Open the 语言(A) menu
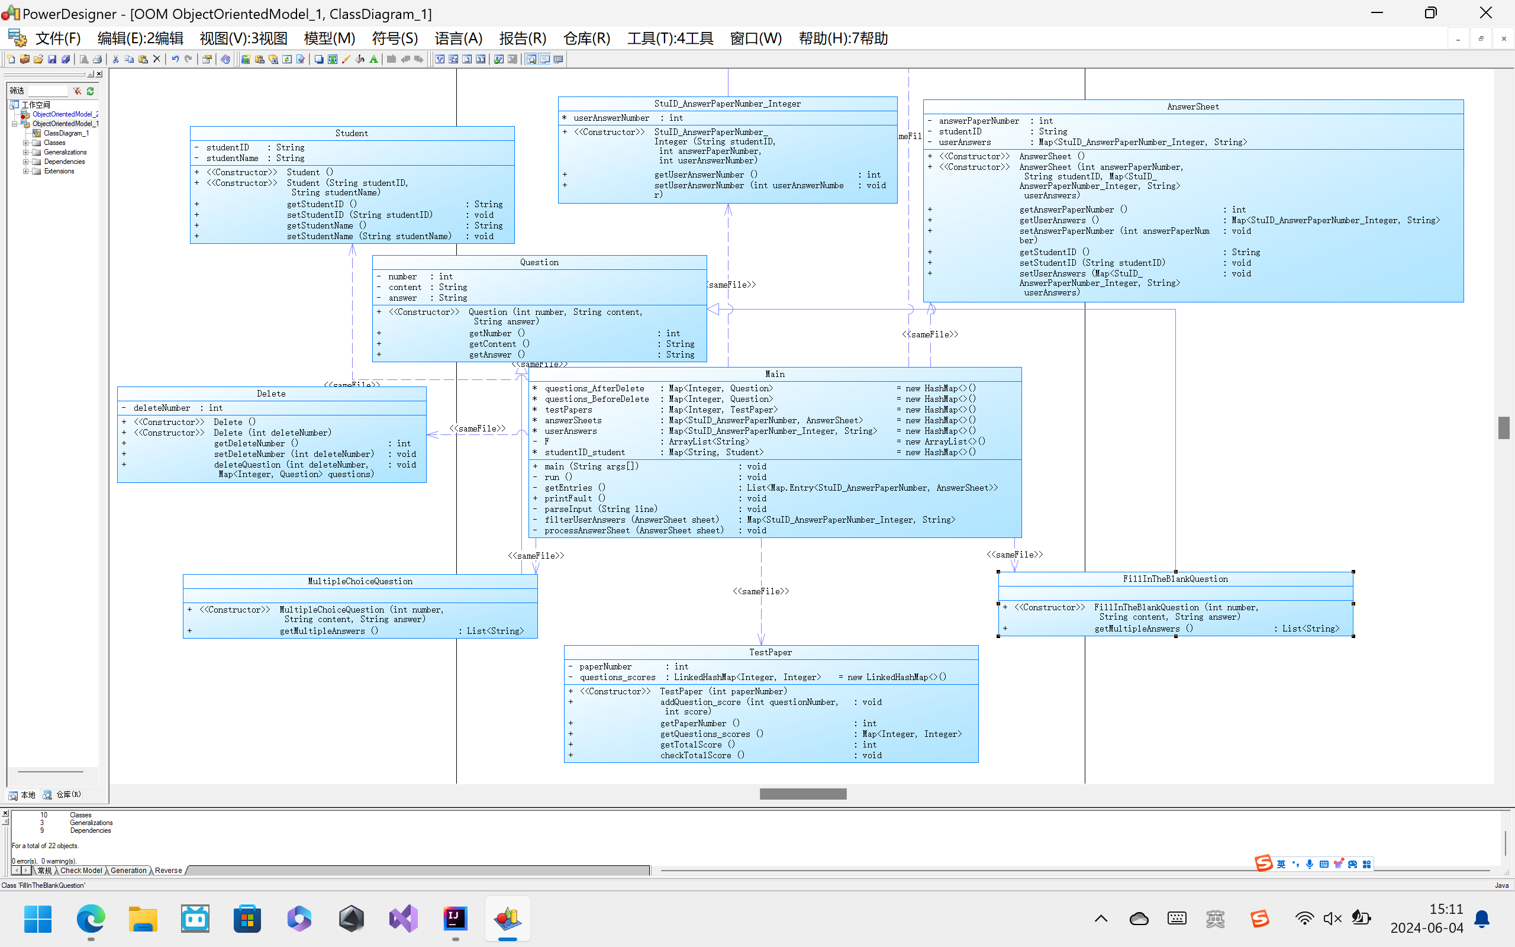This screenshot has height=947, width=1515. coord(458,38)
